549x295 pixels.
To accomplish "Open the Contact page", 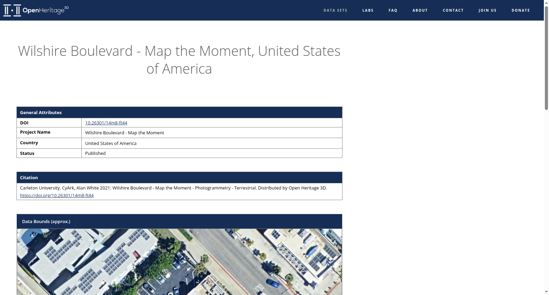I will [453, 10].
